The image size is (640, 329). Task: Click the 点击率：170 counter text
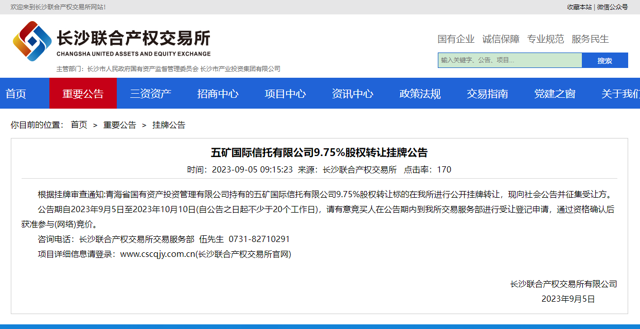(428, 169)
